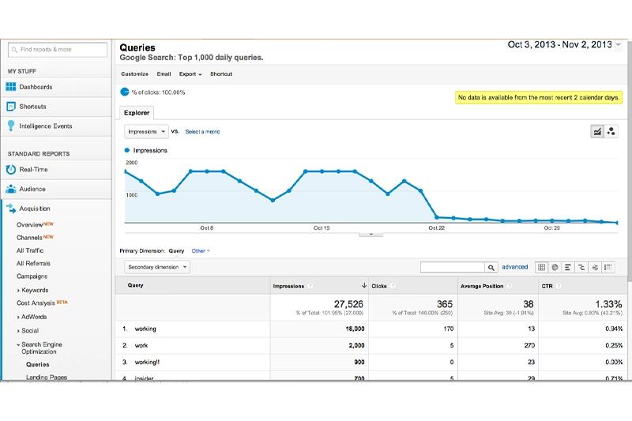632x421 pixels.
Task: Click the table search input box
Action: (452, 267)
